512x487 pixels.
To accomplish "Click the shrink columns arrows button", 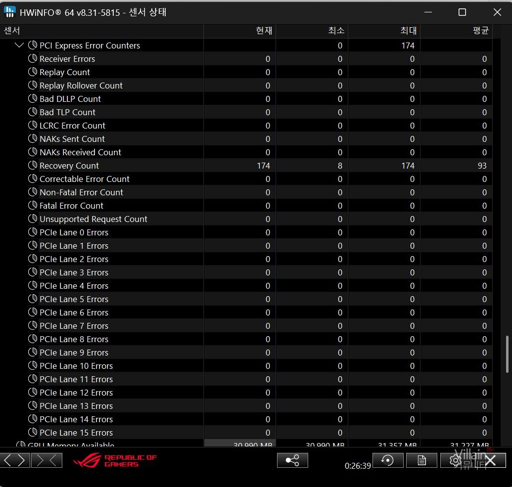I will (x=47, y=460).
